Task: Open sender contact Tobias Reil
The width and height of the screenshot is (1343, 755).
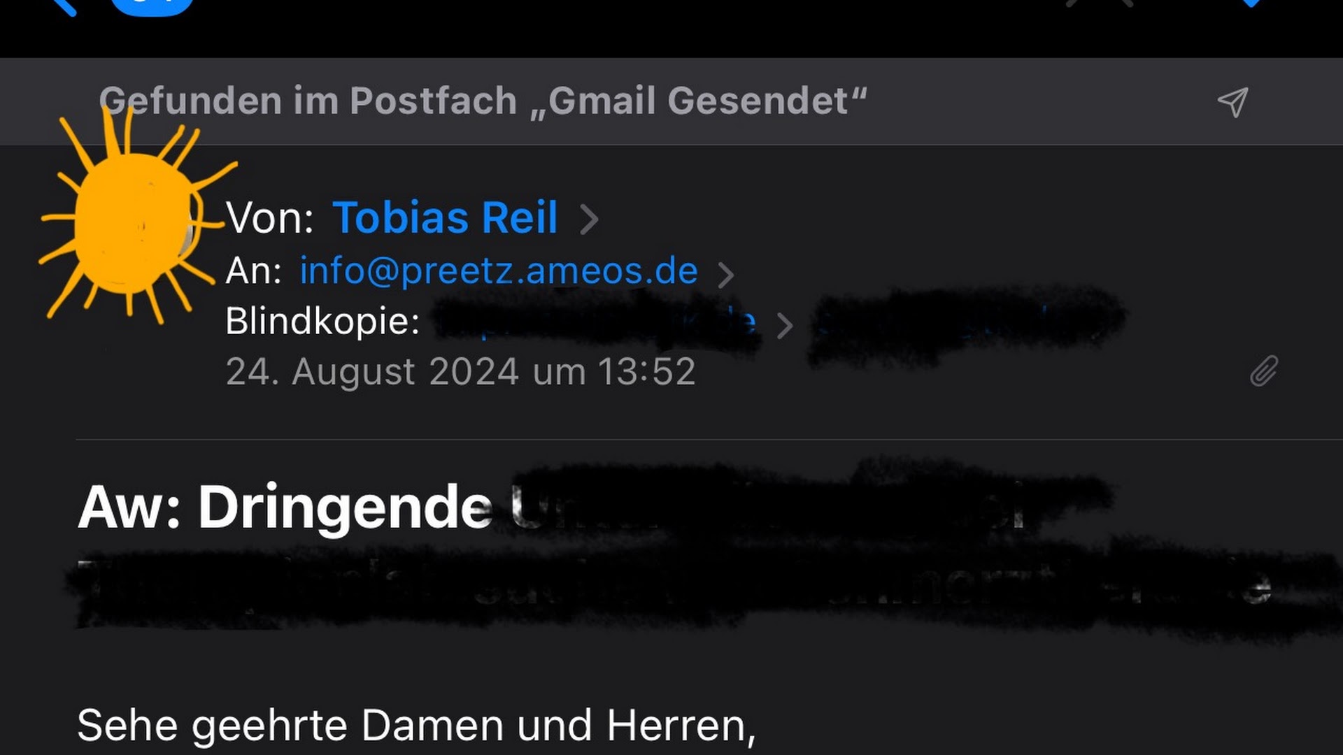Action: 445,217
